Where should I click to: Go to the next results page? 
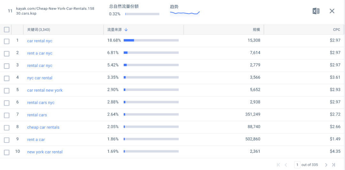click(x=326, y=165)
